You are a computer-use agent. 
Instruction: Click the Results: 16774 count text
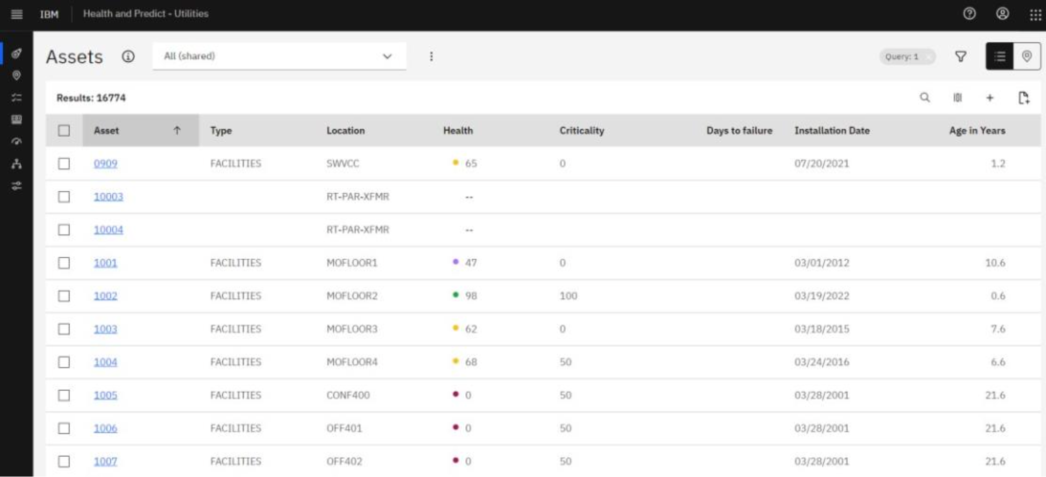pos(91,98)
